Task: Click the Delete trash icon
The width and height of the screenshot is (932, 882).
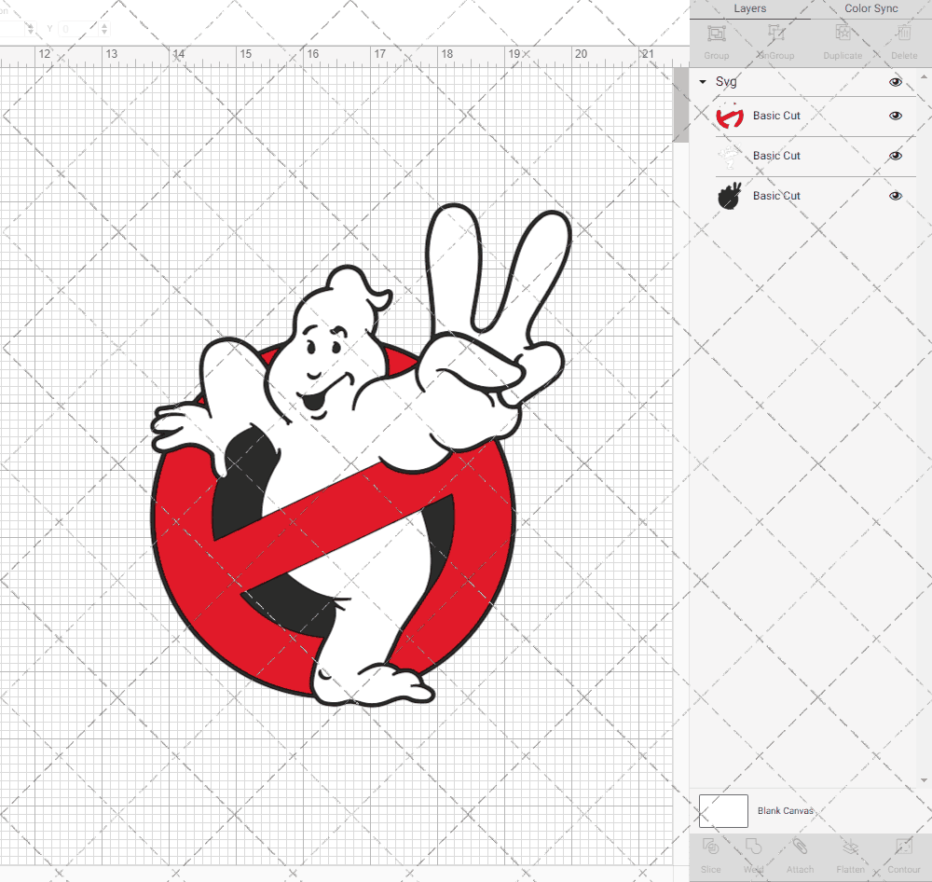Action: pos(904,34)
